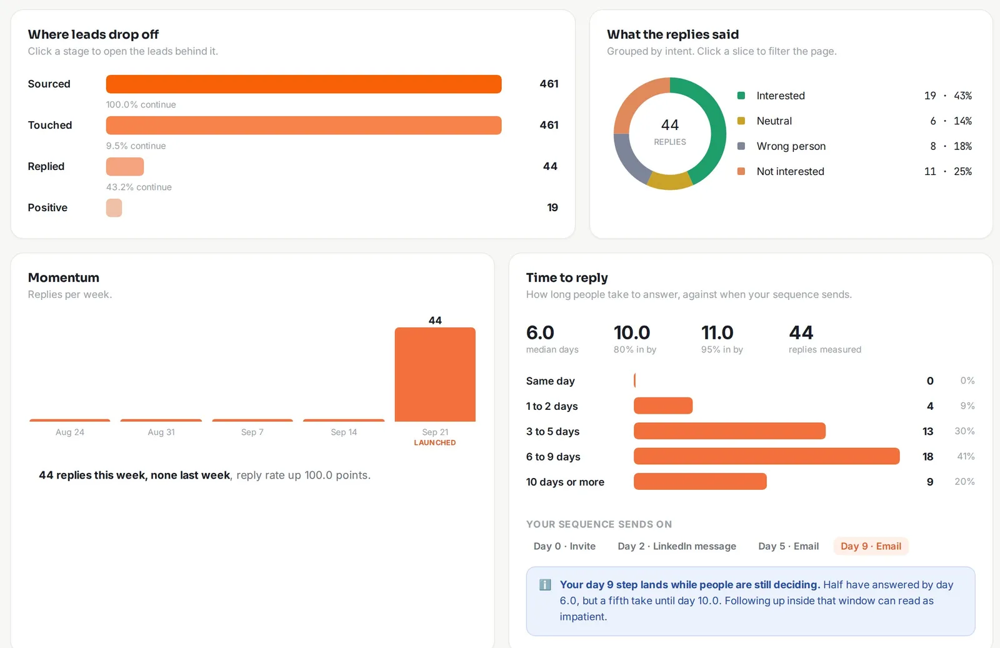The height and width of the screenshot is (648, 1000).
Task: Click the 43.2% continue text
Action: coord(139,187)
